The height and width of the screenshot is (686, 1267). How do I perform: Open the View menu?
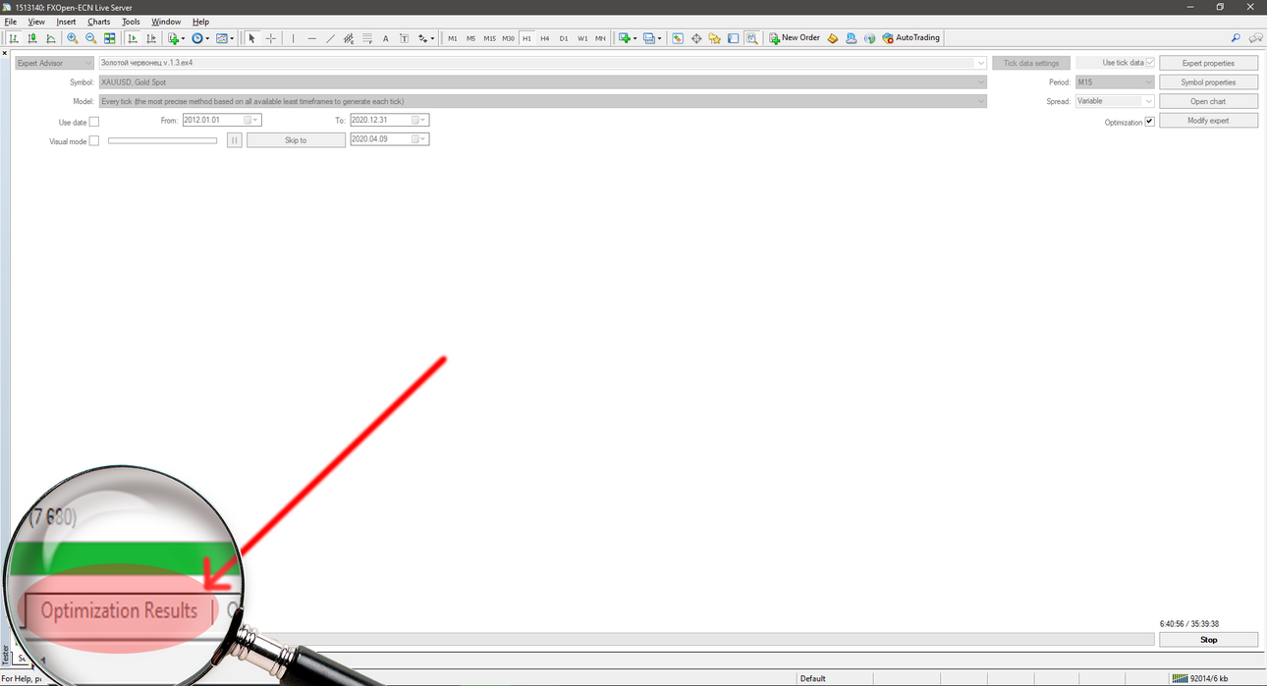pos(36,22)
